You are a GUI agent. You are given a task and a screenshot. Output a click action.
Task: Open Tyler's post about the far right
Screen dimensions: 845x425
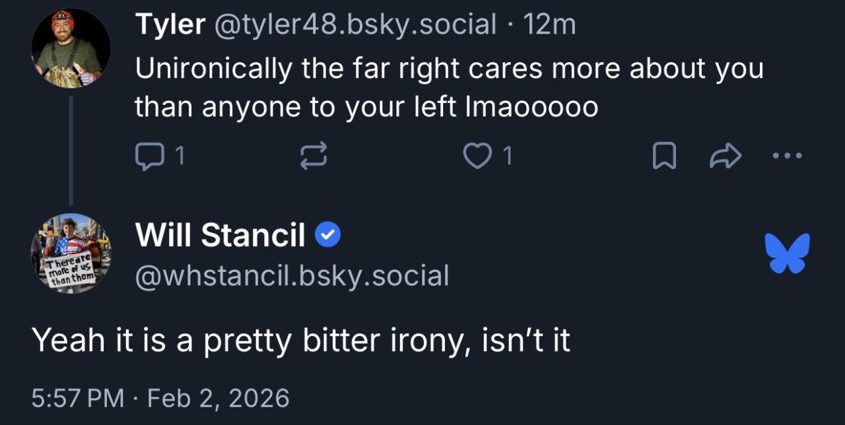point(449,87)
